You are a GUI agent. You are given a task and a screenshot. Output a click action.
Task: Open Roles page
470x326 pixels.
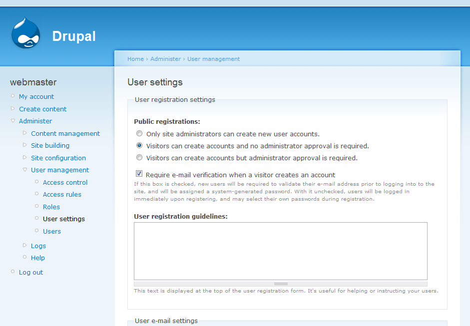click(x=51, y=207)
